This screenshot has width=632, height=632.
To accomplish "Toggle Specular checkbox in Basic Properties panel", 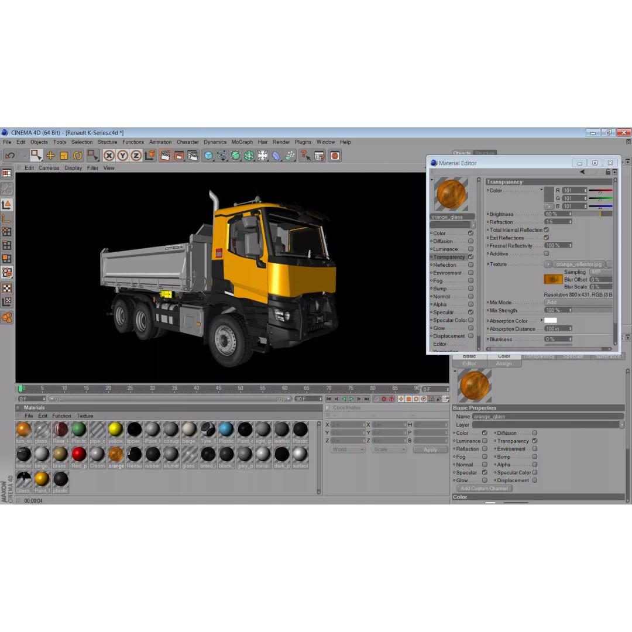I will [485, 472].
